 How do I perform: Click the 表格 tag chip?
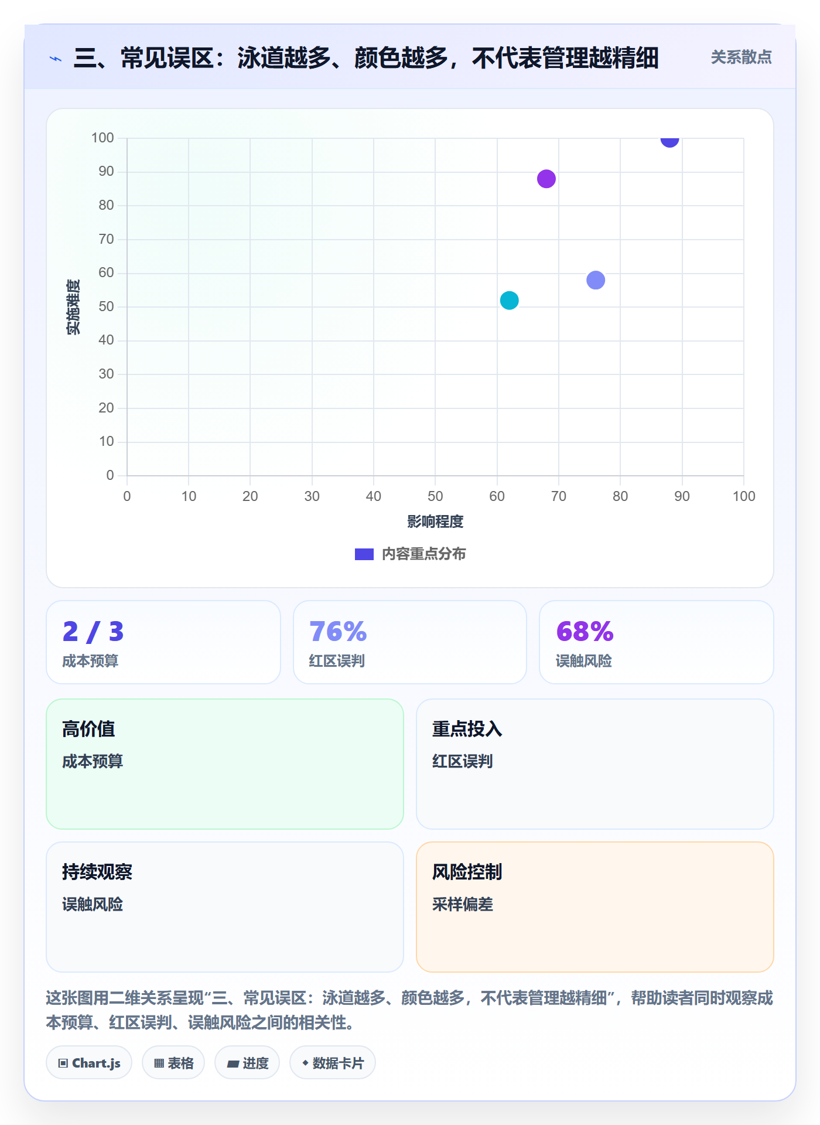(173, 1063)
